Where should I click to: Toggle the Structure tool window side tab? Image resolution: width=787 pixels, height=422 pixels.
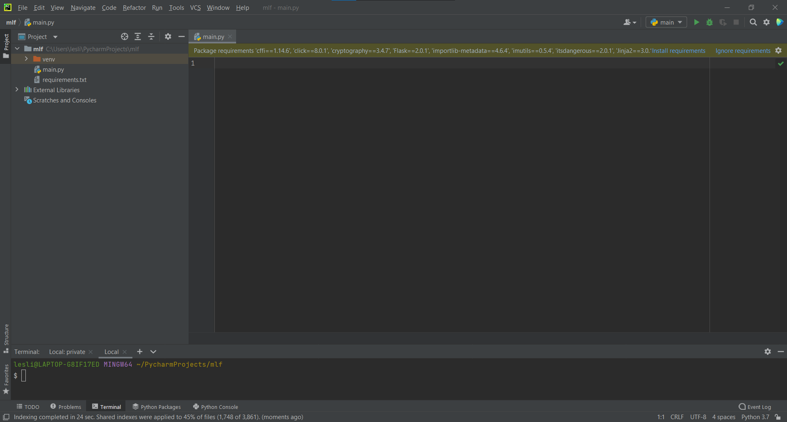pyautogui.click(x=6, y=339)
